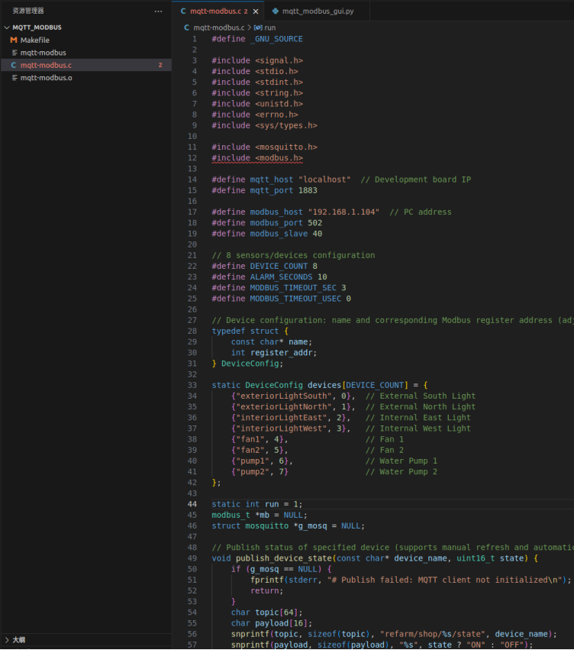574x650 pixels.
Task: Click the run symbol icon in breadcrumb
Action: coord(258,27)
